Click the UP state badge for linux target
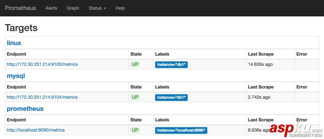 (135, 64)
